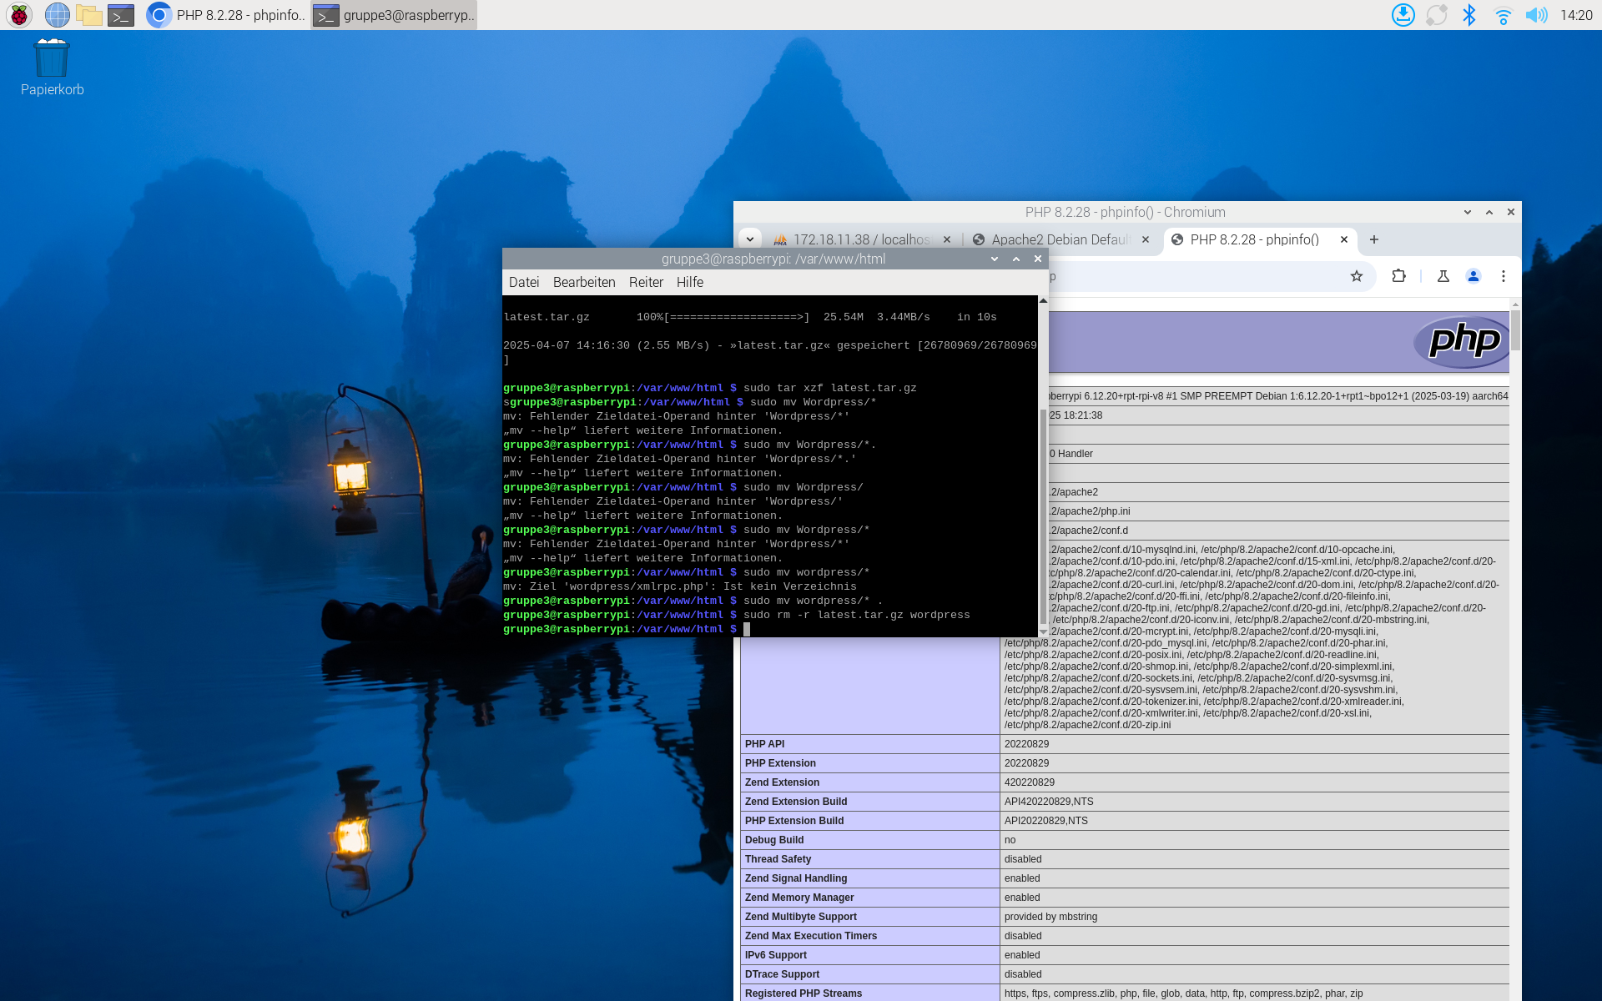Open the Bluetooth tray menu

click(1469, 15)
